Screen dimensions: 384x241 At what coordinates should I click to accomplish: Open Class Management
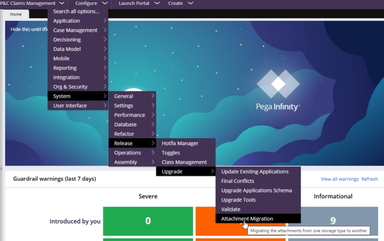click(x=186, y=162)
